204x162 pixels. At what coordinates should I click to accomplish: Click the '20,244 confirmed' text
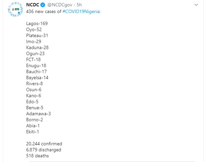pyautogui.click(x=44, y=144)
